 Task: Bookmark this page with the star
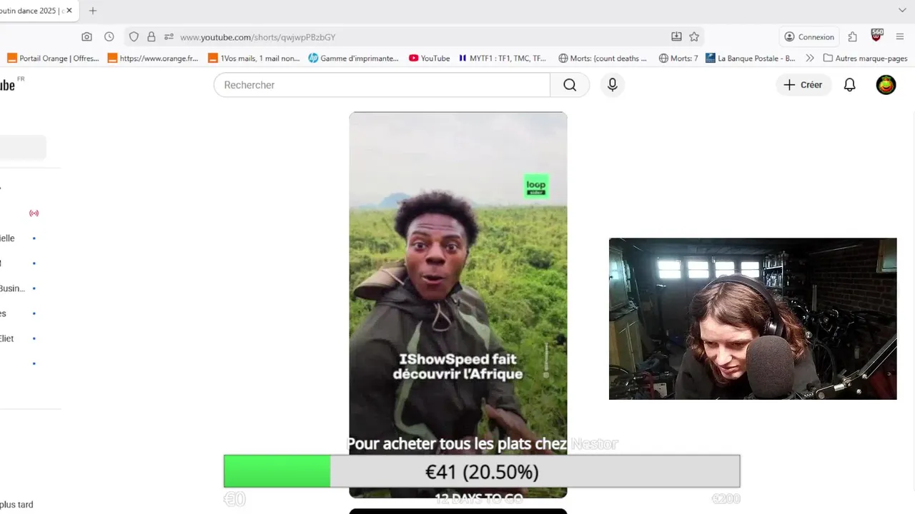pyautogui.click(x=694, y=37)
